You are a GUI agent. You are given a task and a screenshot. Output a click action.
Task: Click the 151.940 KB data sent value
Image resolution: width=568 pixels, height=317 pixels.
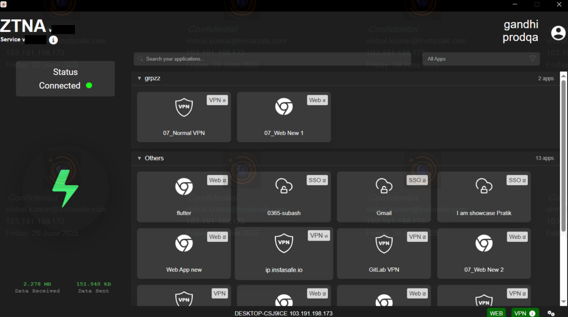tap(94, 284)
